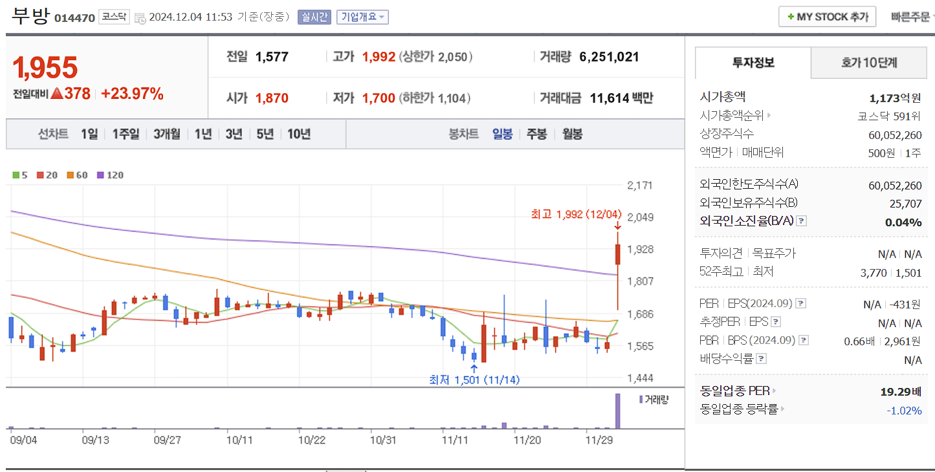
Task: Click the purple 거래량 legend swatch
Action: pyautogui.click(x=641, y=400)
